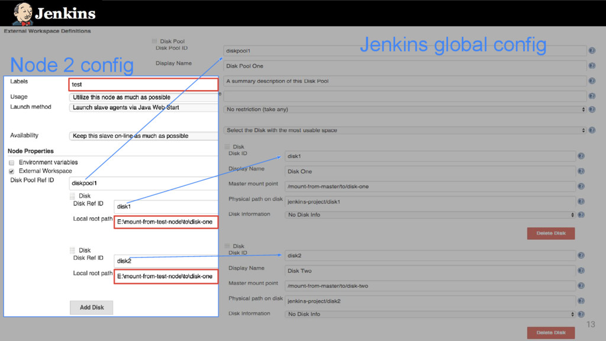Open help for second No Disk Info dropdown

point(581,314)
